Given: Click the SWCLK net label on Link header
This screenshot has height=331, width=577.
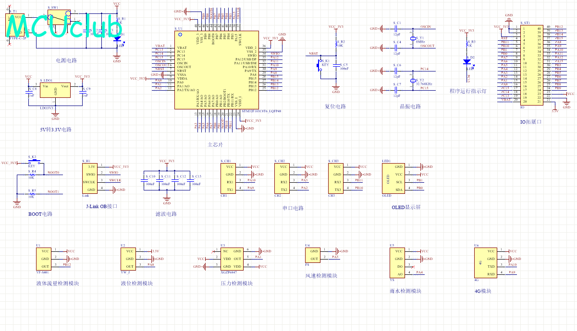Looking at the screenshot, I should [115, 180].
